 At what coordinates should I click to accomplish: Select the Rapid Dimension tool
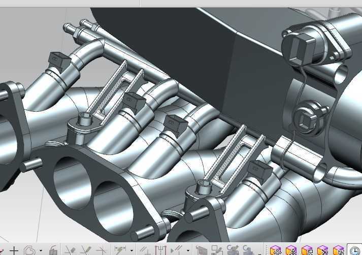click(x=120, y=250)
